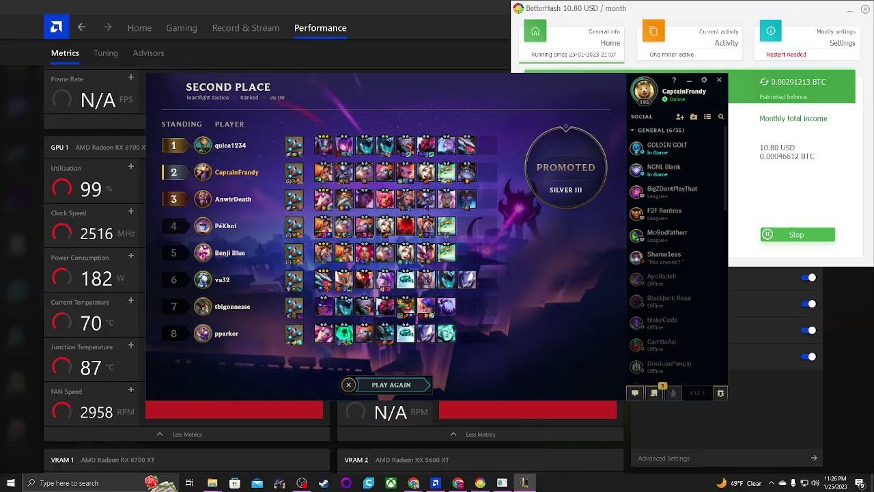
Task: Click the friend search magnifier in Social
Action: pos(720,117)
